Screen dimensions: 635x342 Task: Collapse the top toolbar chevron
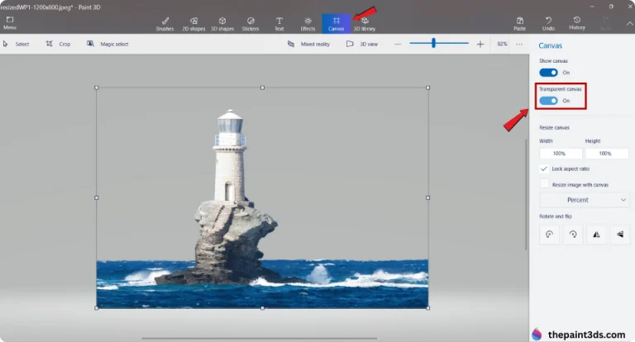pos(630,24)
